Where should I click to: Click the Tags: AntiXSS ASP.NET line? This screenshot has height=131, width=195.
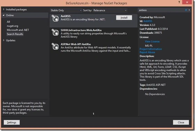(x=153, y=85)
